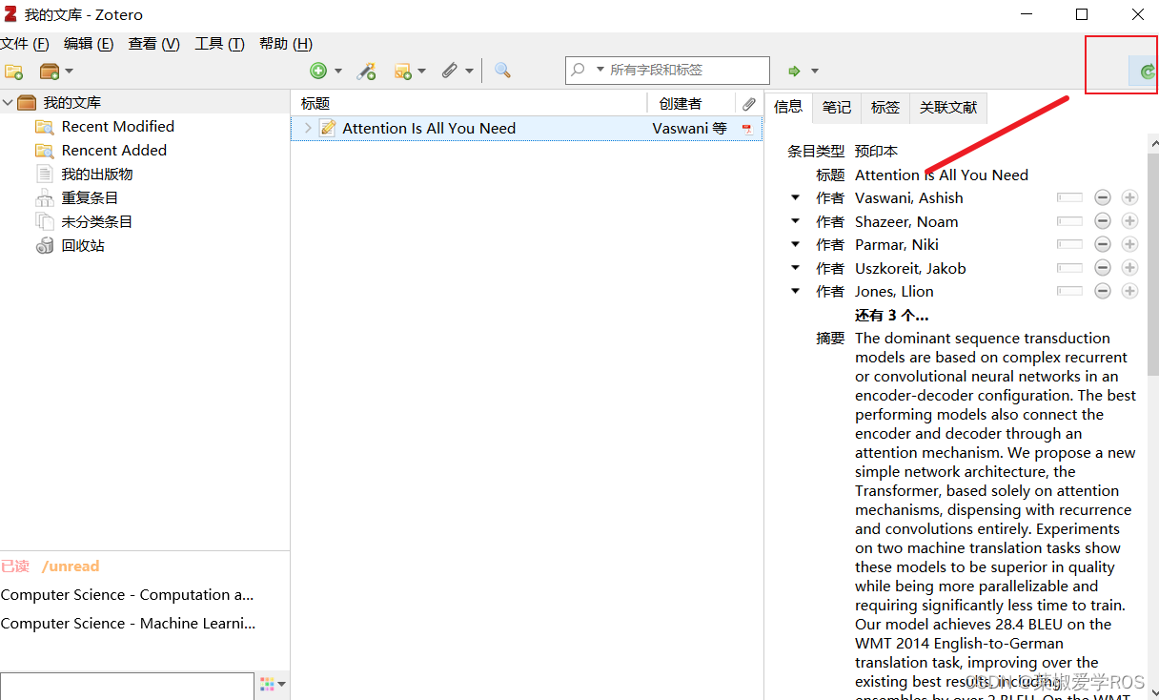Select 我的文库 library
The image size is (1159, 700).
point(71,102)
